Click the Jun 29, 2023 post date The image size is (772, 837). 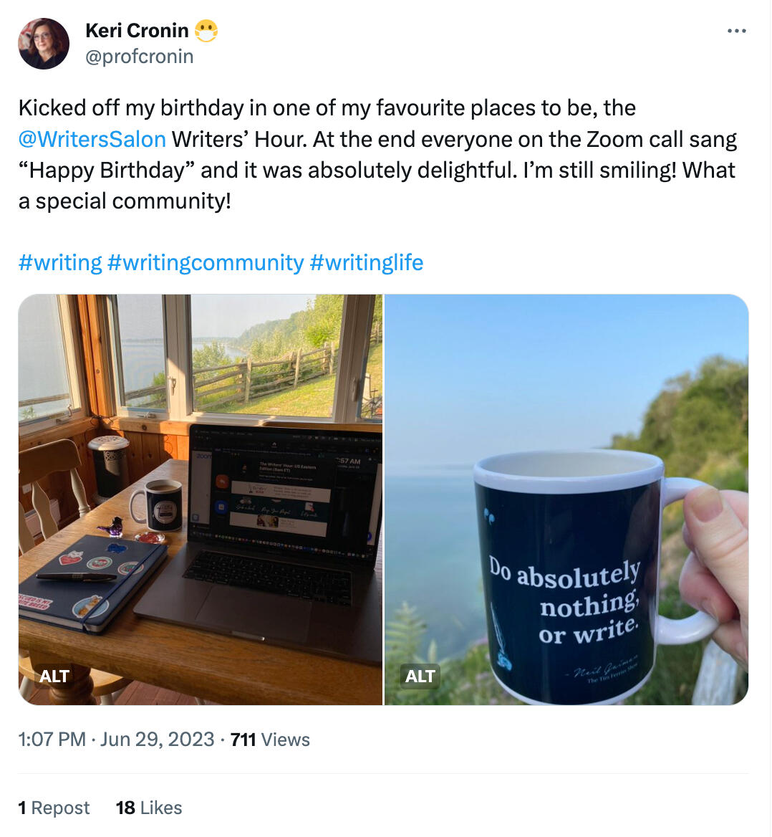tap(157, 740)
